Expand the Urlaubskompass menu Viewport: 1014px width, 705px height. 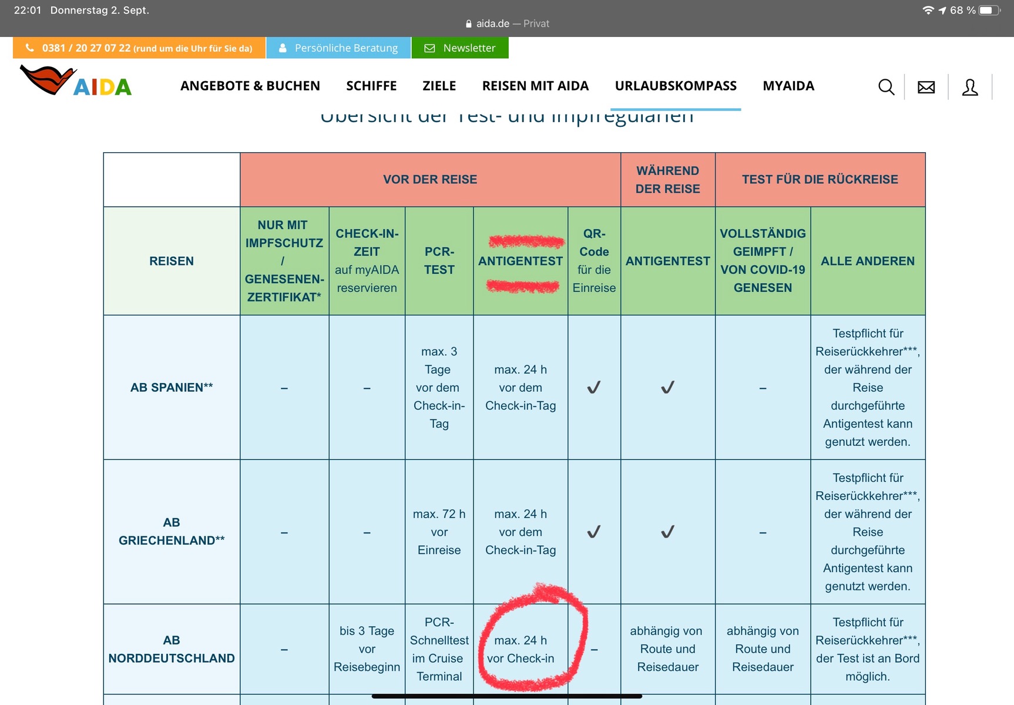[x=675, y=86]
